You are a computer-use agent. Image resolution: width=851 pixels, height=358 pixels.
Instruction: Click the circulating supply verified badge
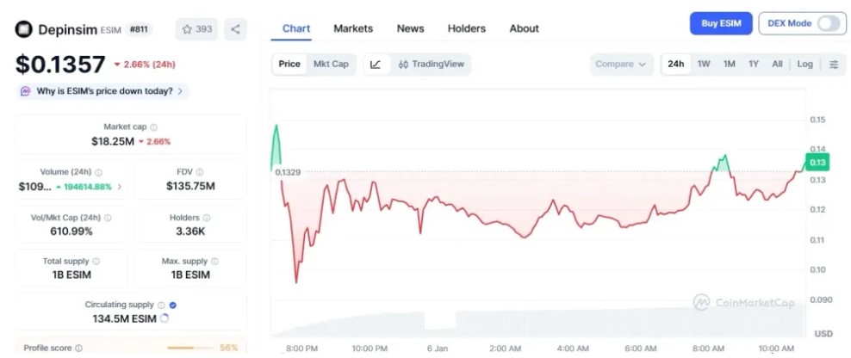click(x=173, y=305)
